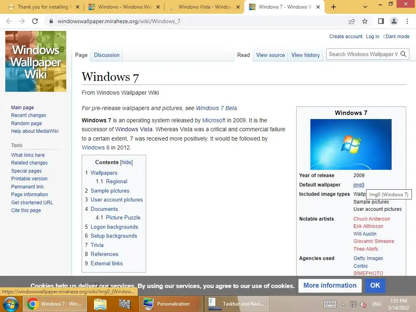Open the Windows 7 infobox wallpaper thumbnail
416x312 pixels.
(351, 144)
